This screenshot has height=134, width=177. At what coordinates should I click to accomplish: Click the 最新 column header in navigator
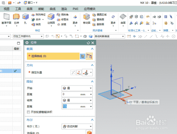click(17, 49)
